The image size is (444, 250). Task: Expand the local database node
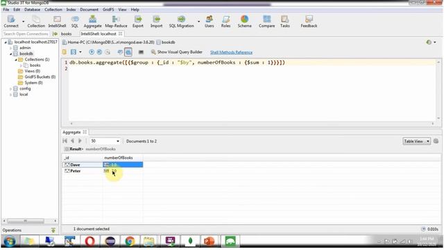pos(11,94)
